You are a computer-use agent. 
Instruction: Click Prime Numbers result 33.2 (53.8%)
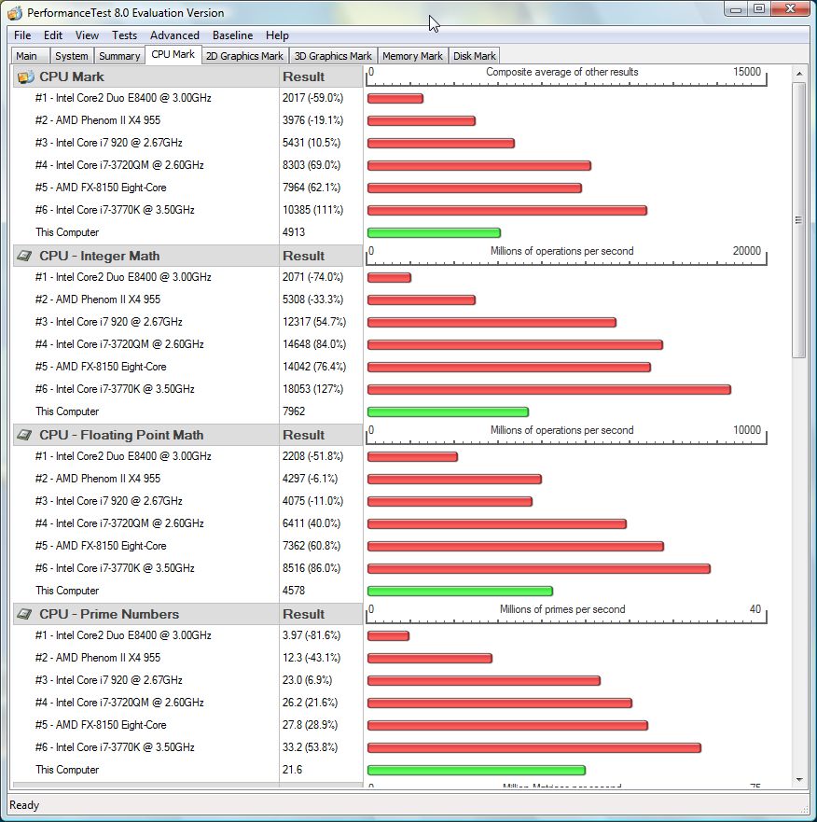(310, 747)
